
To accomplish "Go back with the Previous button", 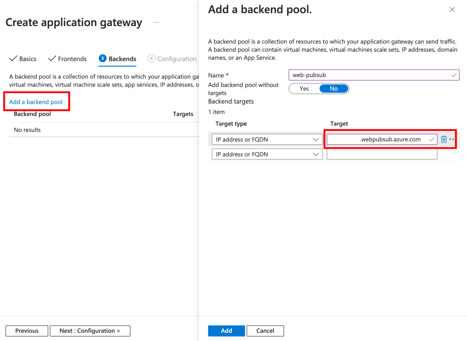I will tap(27, 331).
